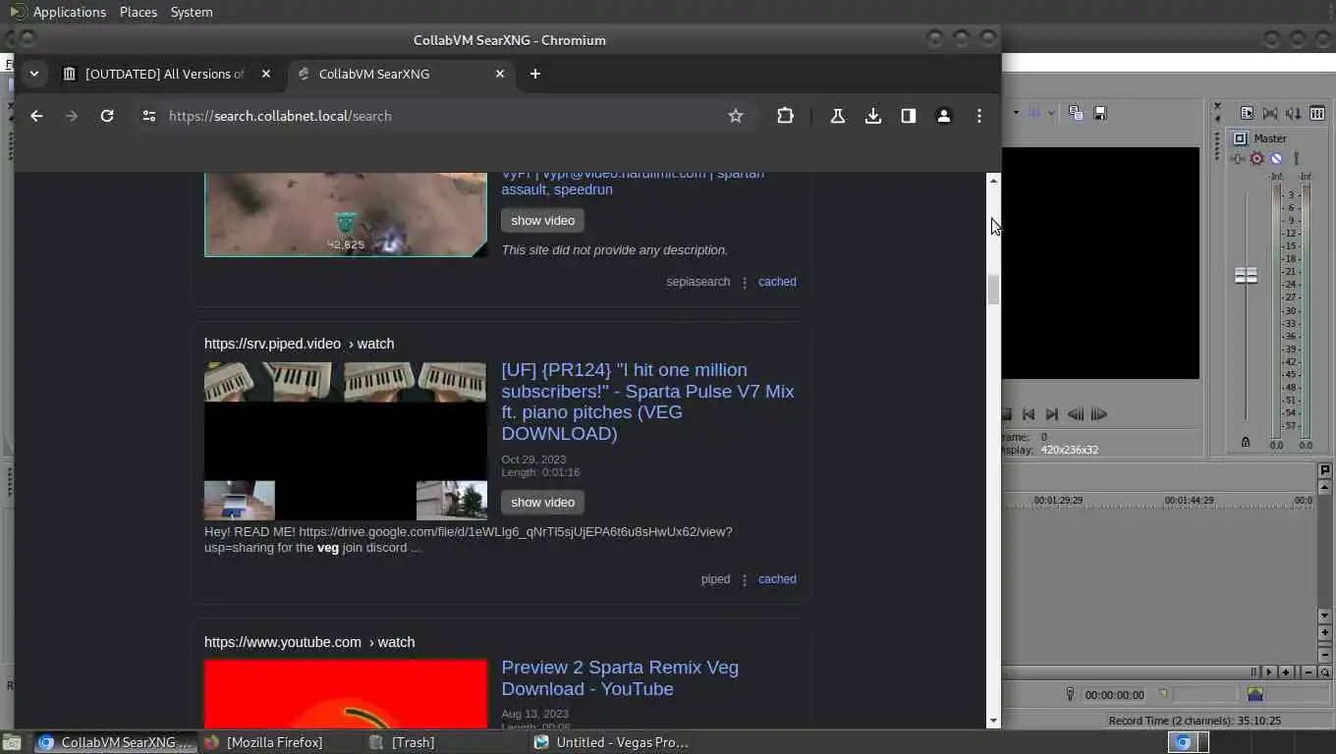Open Chromium three-dot menu
Image resolution: width=1336 pixels, height=754 pixels.
979,116
